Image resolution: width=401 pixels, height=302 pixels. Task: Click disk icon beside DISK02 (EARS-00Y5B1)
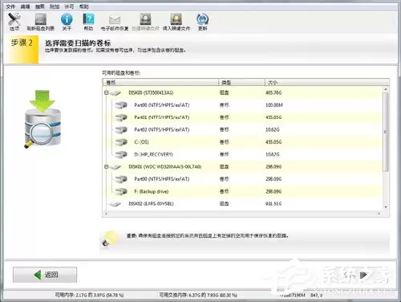pos(115,204)
